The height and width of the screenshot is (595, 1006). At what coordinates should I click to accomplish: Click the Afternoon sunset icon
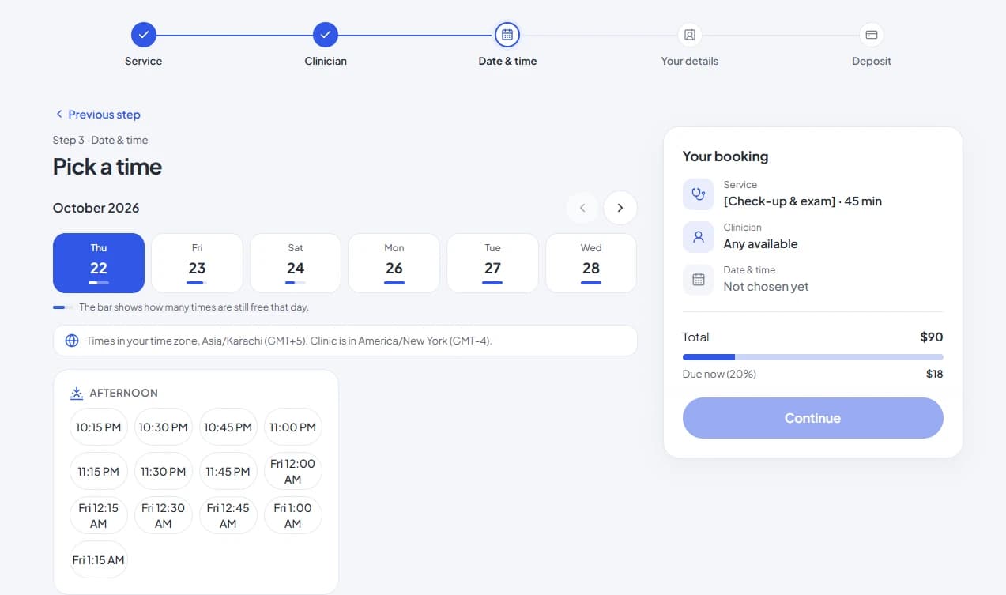coord(77,393)
